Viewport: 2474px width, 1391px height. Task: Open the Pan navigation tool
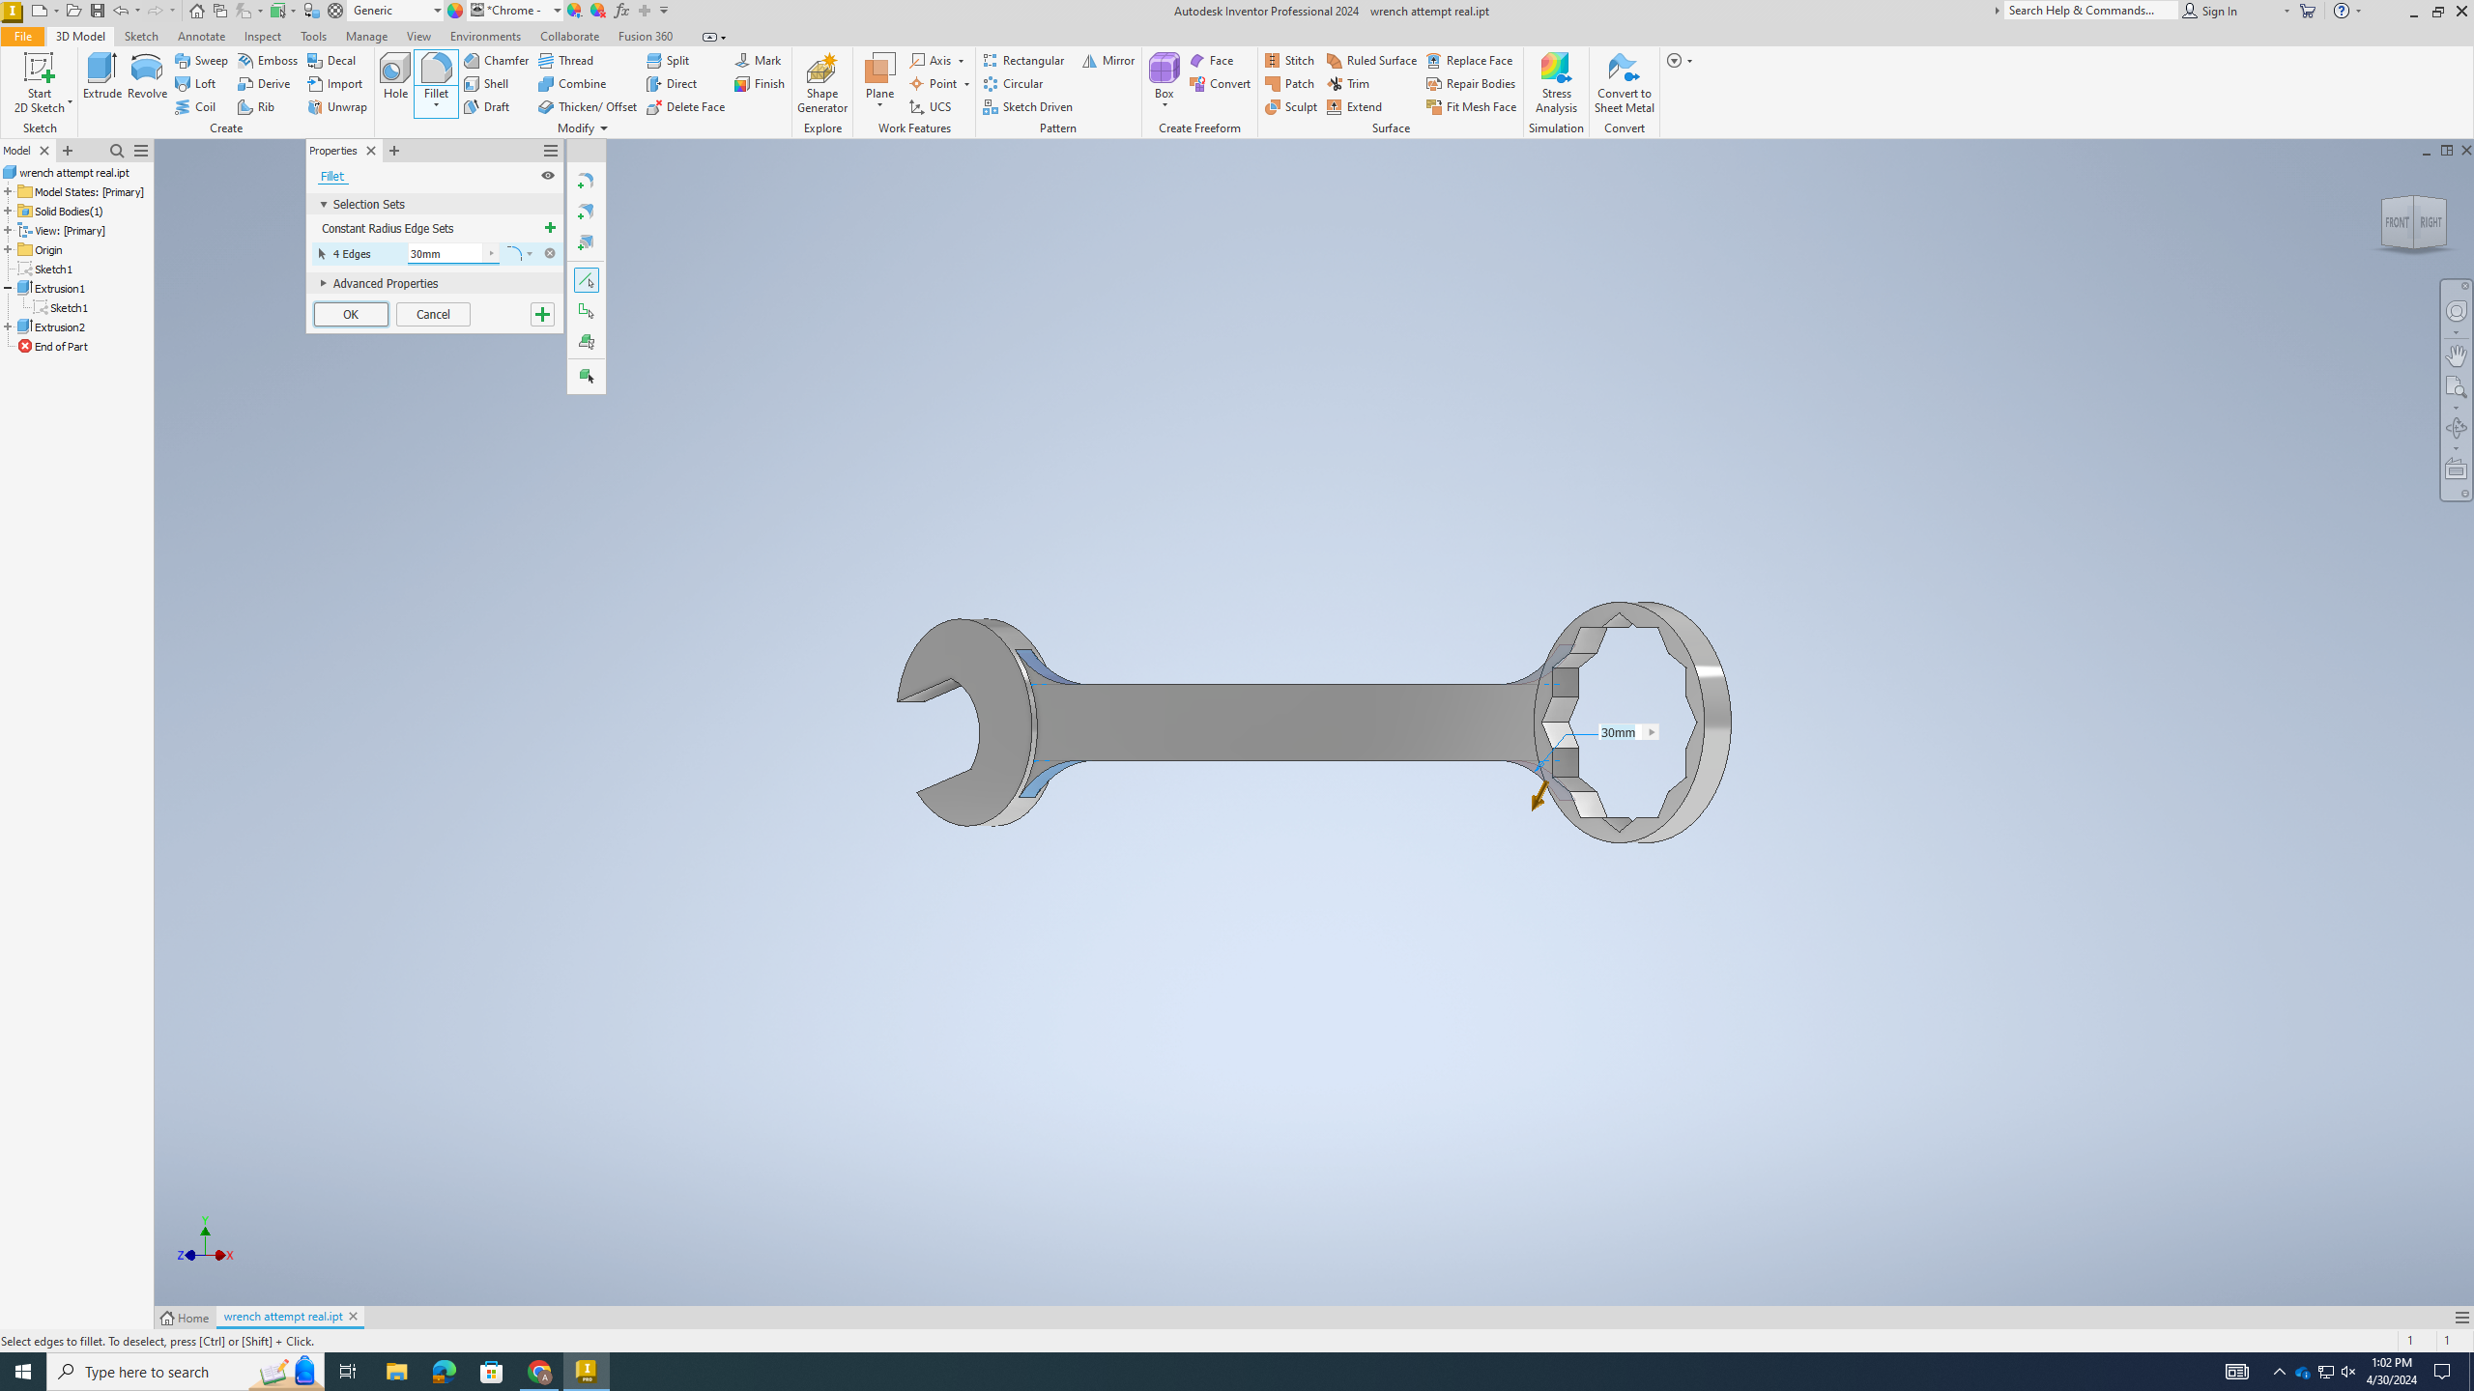click(2456, 355)
